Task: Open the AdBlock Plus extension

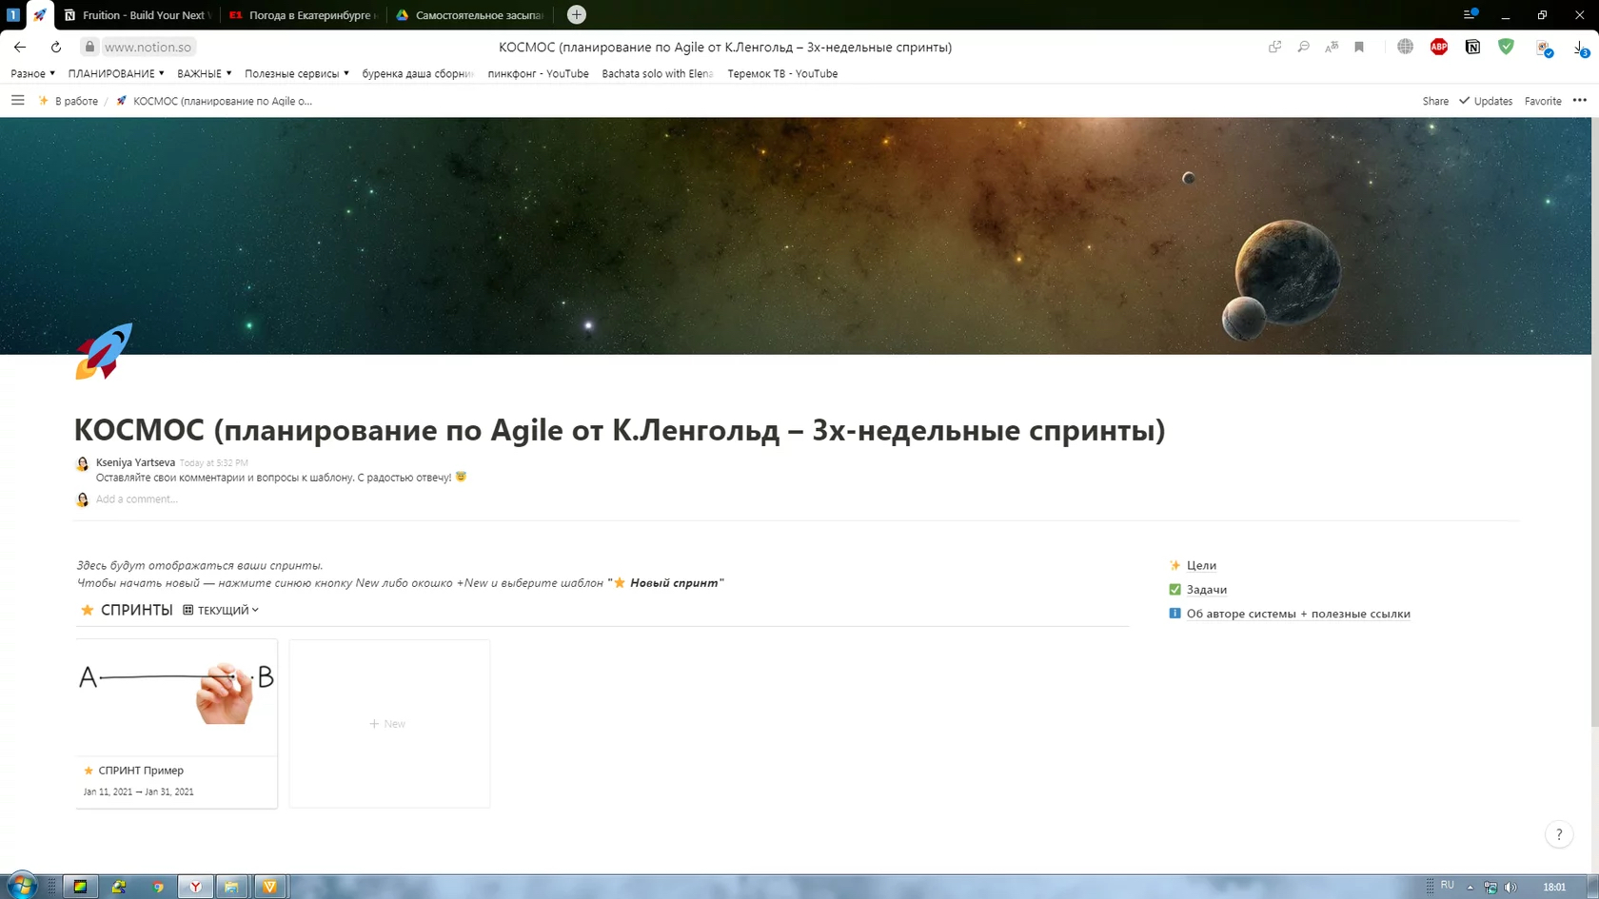Action: click(x=1438, y=47)
